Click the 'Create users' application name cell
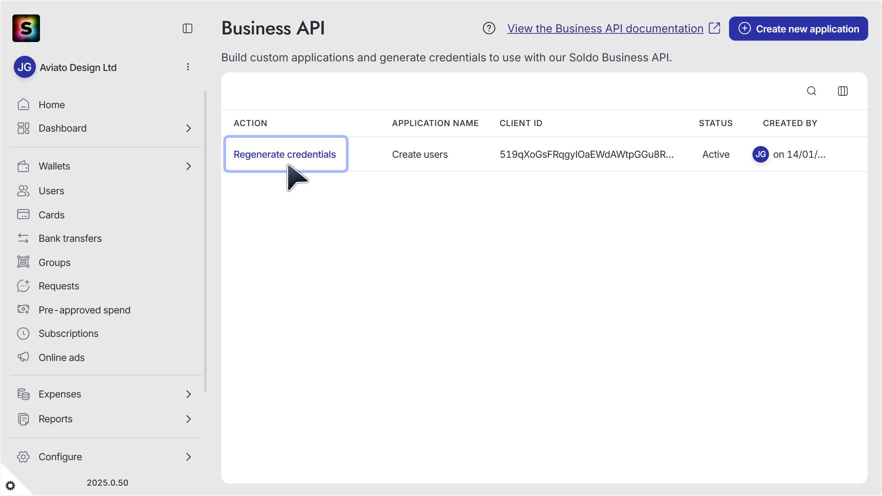 click(420, 154)
